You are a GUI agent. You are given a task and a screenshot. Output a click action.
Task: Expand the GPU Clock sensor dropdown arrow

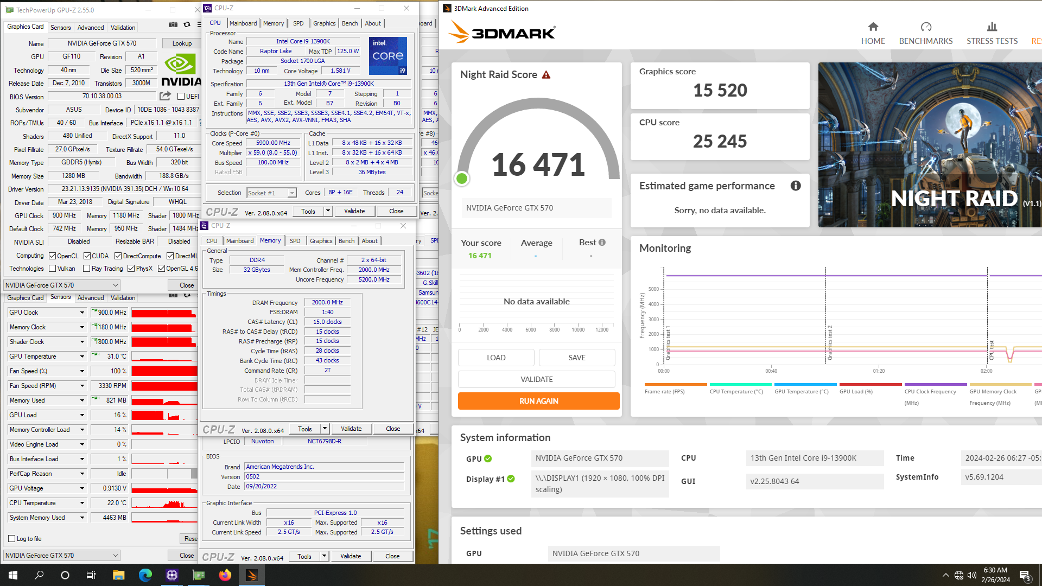pos(82,313)
